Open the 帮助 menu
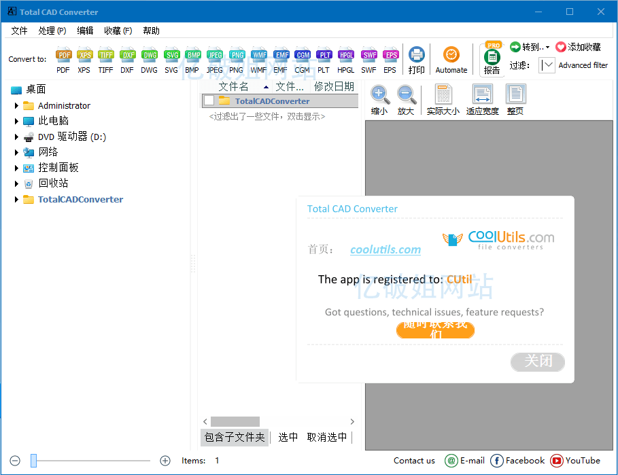This screenshot has width=618, height=475. pyautogui.click(x=151, y=31)
